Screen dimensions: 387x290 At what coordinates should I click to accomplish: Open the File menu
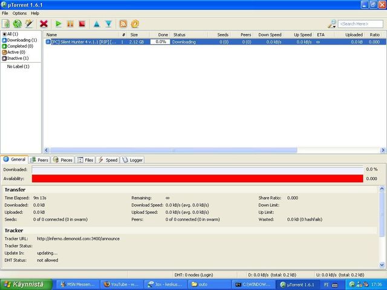(5, 13)
